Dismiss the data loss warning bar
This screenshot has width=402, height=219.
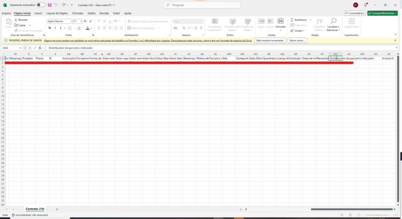click(396, 40)
